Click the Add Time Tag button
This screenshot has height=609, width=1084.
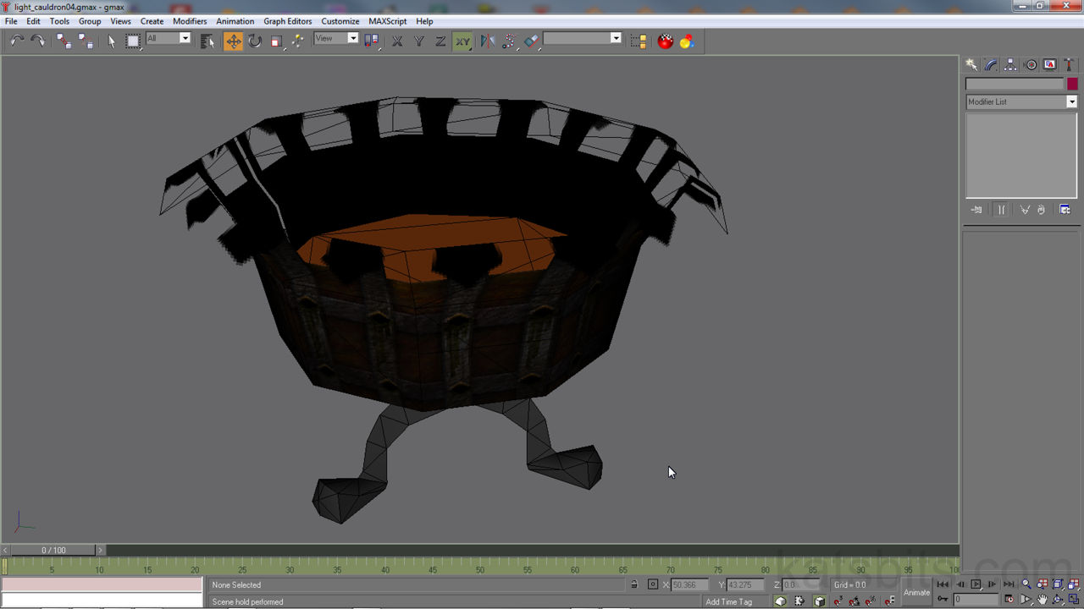[728, 601]
